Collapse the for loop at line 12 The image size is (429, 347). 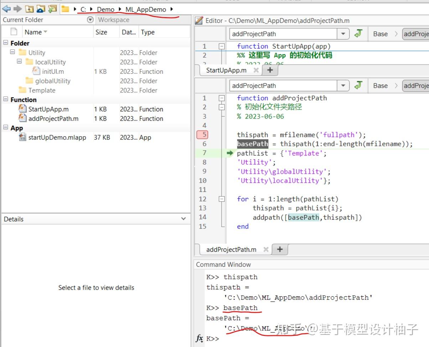tap(222, 199)
